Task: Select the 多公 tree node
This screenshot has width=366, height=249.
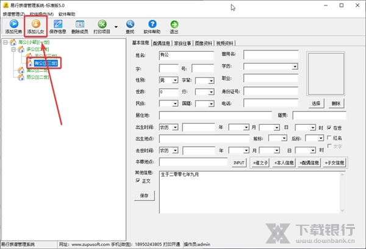Action: [38, 49]
